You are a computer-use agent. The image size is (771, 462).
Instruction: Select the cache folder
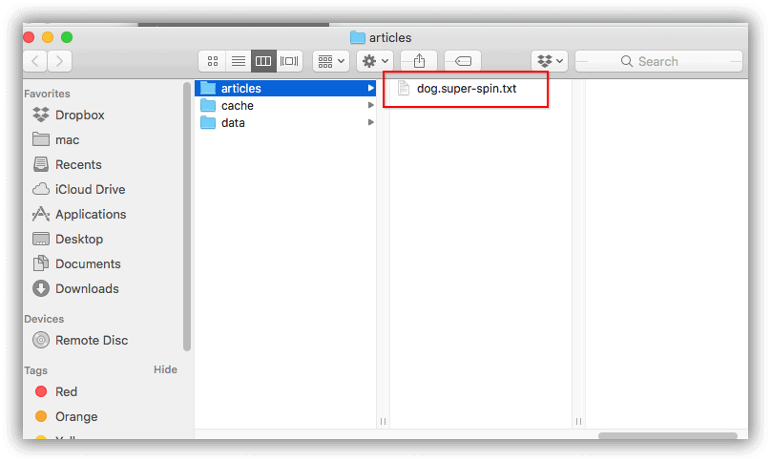pyautogui.click(x=285, y=105)
